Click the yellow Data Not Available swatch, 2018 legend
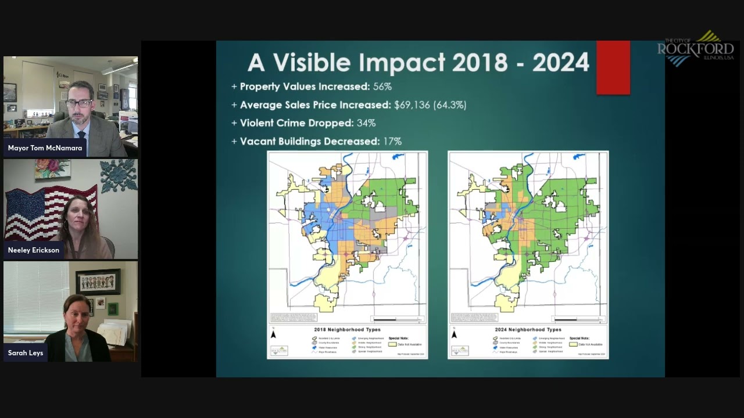The height and width of the screenshot is (418, 744). [392, 344]
